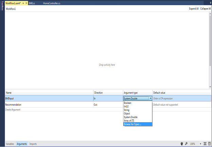Choose Object from the type list
The height and width of the screenshot is (147, 212).
[138, 113]
